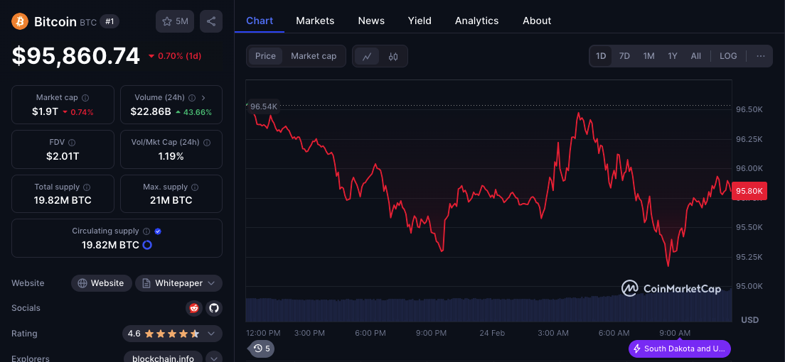Click the Bitcoin logo icon
This screenshot has height=362, width=785.
pyautogui.click(x=20, y=21)
